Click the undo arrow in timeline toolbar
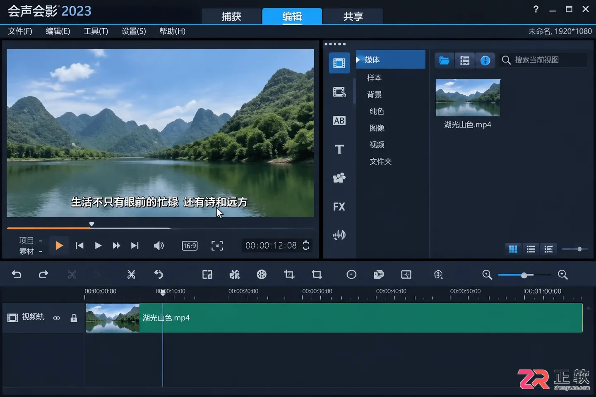Viewport: 596px width, 397px height. point(17,274)
